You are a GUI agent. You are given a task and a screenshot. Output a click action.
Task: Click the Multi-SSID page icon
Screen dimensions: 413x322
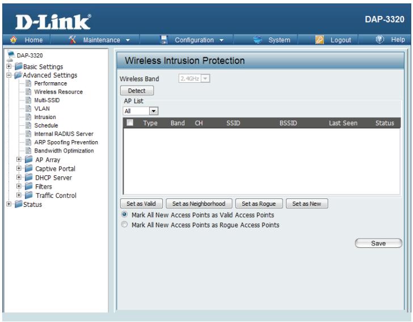(28, 100)
